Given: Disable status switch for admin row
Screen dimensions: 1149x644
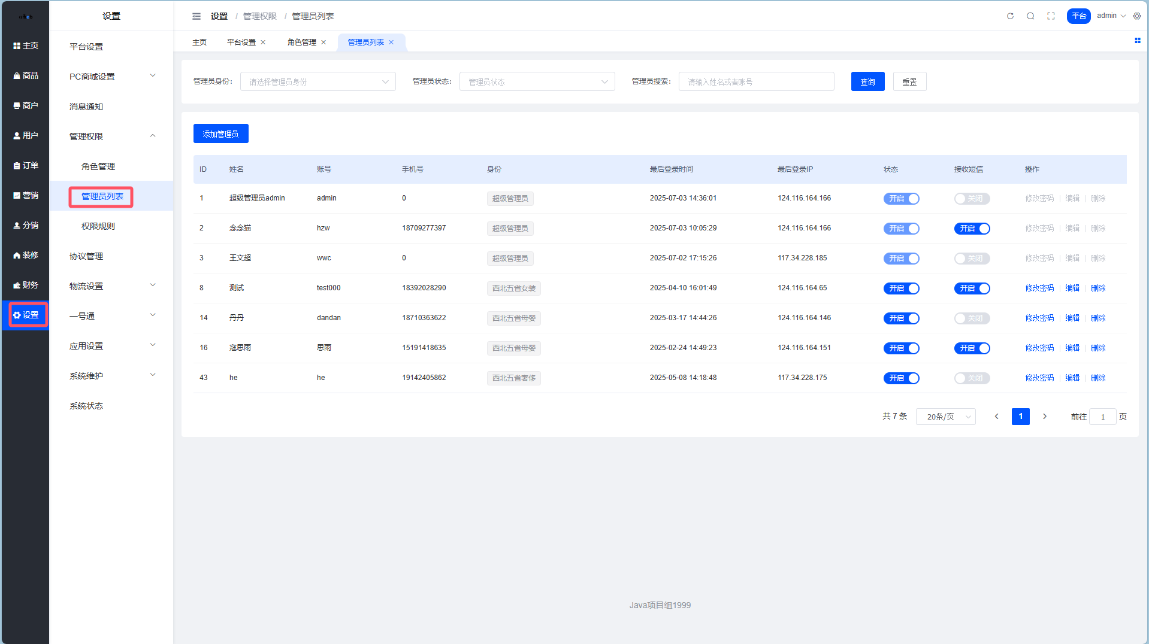Looking at the screenshot, I should 901,199.
